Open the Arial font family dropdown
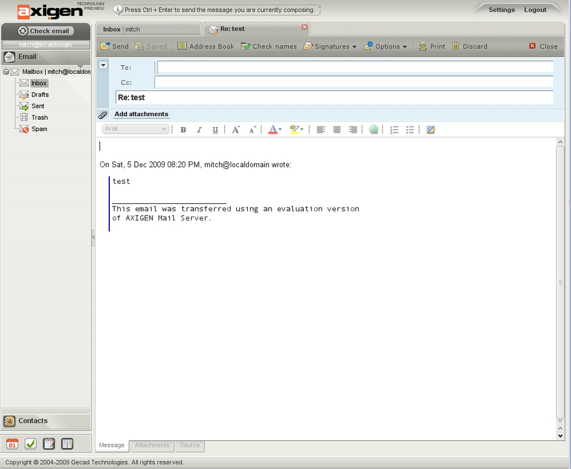Screen dimensions: 571x469 pos(135,129)
